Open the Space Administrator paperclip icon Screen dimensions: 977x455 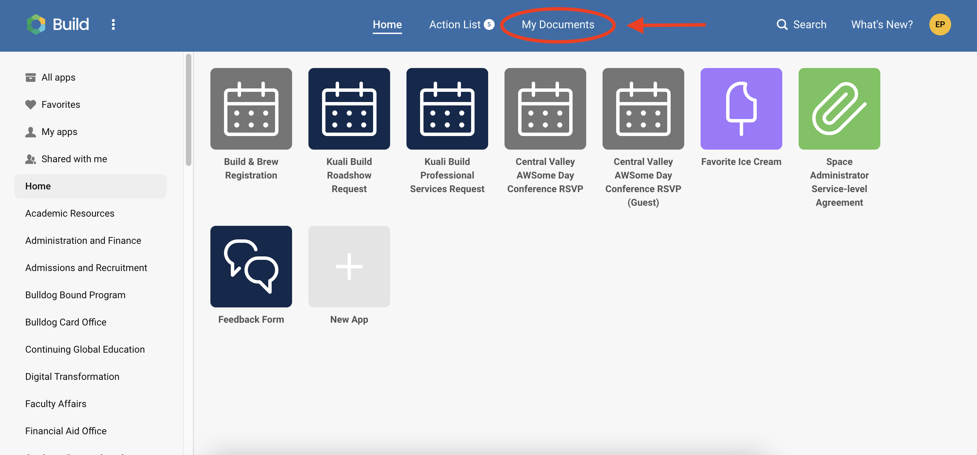click(x=839, y=109)
